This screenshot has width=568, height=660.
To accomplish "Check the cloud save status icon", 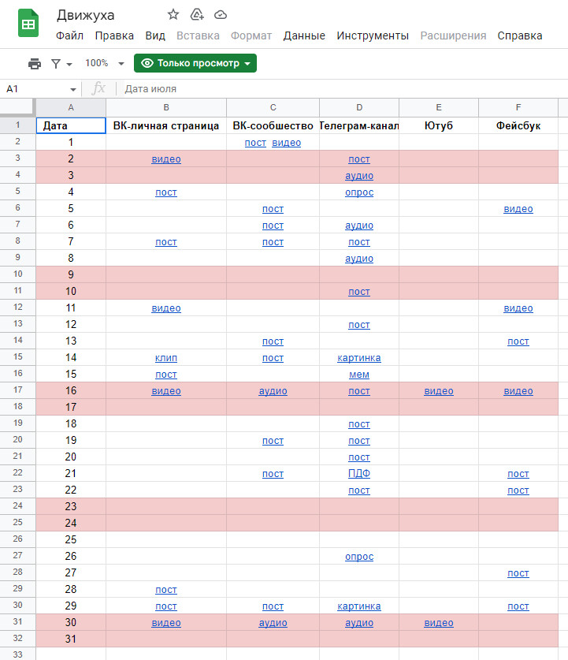I will point(221,15).
